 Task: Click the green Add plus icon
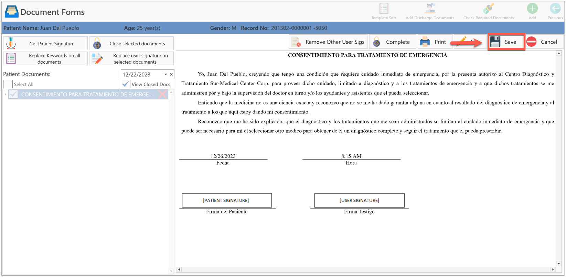(532, 8)
